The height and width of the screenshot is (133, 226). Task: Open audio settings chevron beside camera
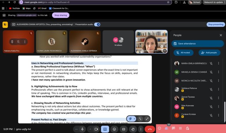90,129
